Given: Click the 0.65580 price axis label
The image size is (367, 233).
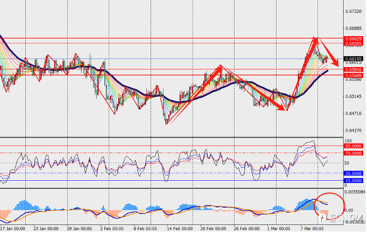Looking at the screenshot, I should pyautogui.click(x=354, y=79).
